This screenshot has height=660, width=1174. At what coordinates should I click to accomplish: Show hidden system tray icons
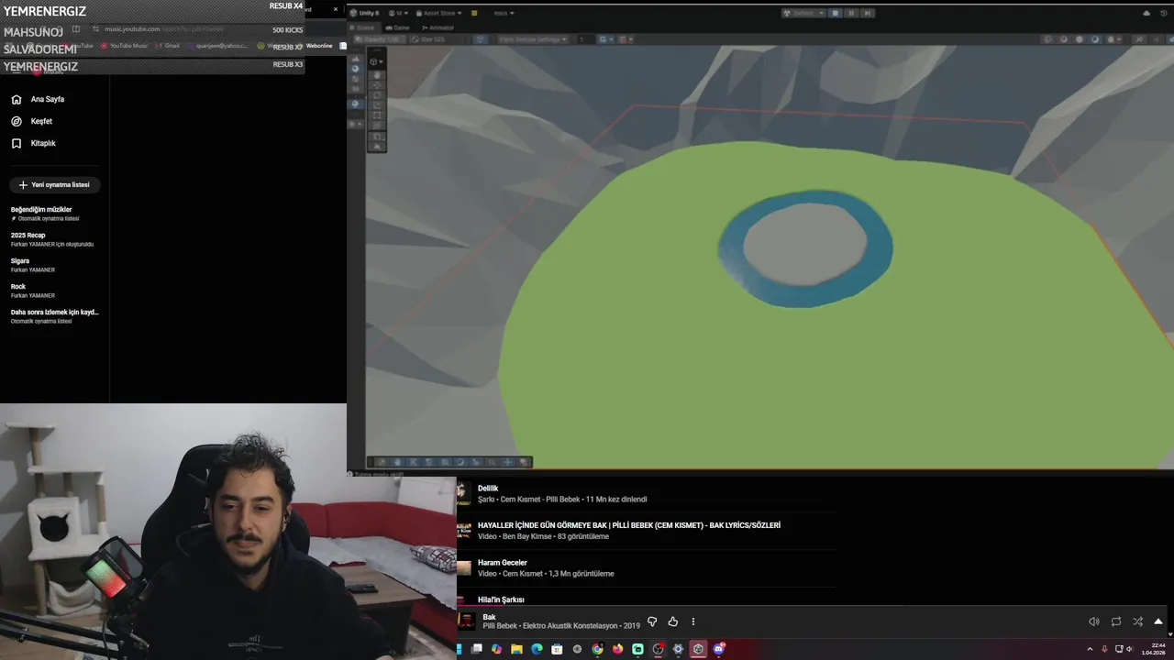click(x=1090, y=649)
